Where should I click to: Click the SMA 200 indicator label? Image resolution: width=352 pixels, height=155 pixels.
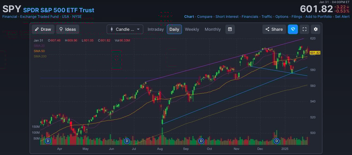click(40, 57)
